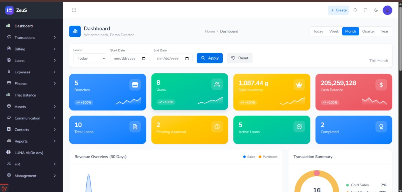The height and width of the screenshot is (192, 402).
Task: Toggle the Purchases legend in Revenue Overview
Action: [268, 157]
